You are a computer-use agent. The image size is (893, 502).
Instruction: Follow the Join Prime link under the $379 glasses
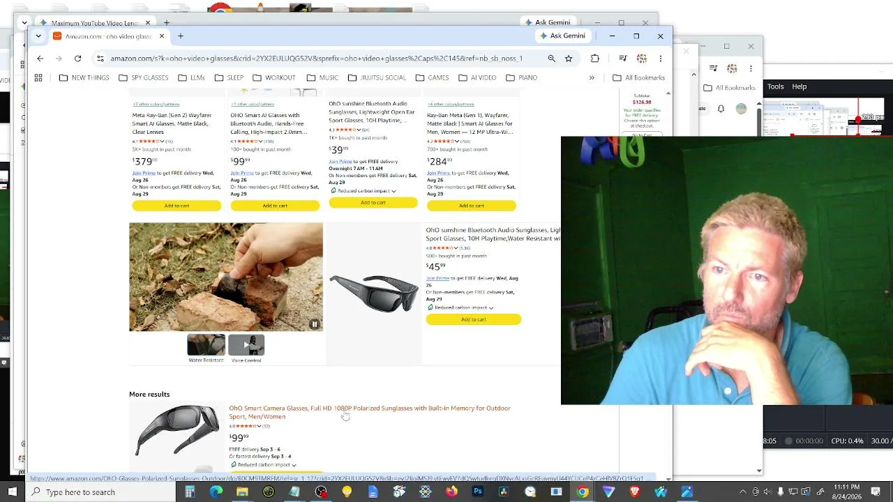tap(144, 173)
